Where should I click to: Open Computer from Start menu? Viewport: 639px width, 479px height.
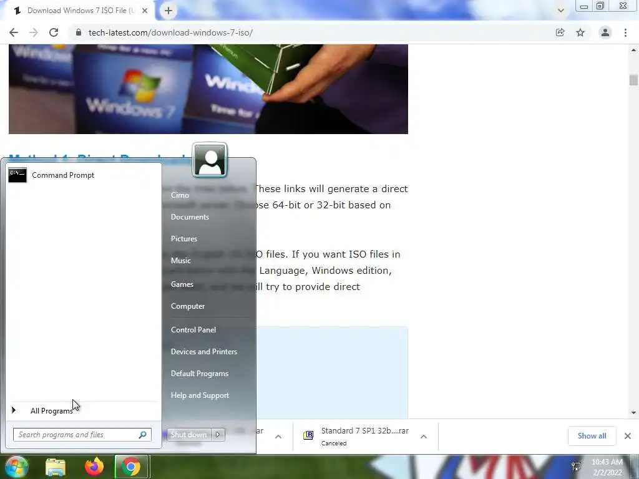point(188,306)
